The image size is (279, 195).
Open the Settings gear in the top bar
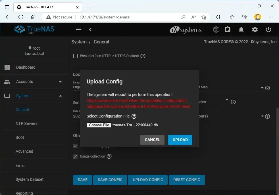click(255, 30)
